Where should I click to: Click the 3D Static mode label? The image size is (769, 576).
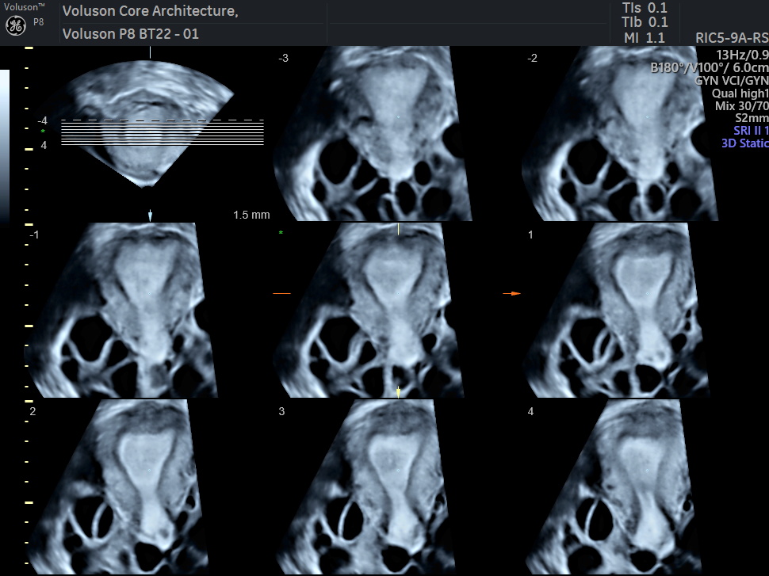pyautogui.click(x=744, y=143)
